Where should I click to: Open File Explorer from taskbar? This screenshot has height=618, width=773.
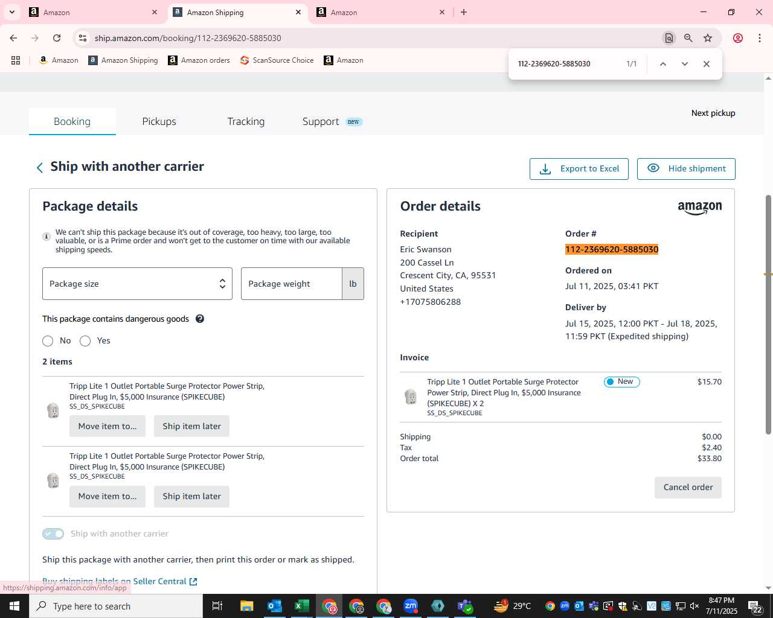[246, 606]
